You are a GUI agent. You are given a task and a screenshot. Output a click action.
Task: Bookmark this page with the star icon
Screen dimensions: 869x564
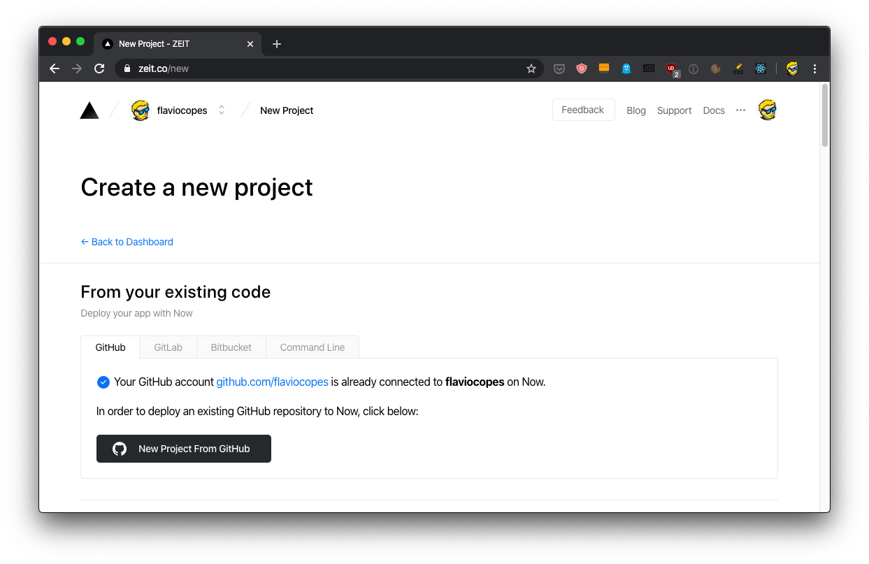(531, 68)
